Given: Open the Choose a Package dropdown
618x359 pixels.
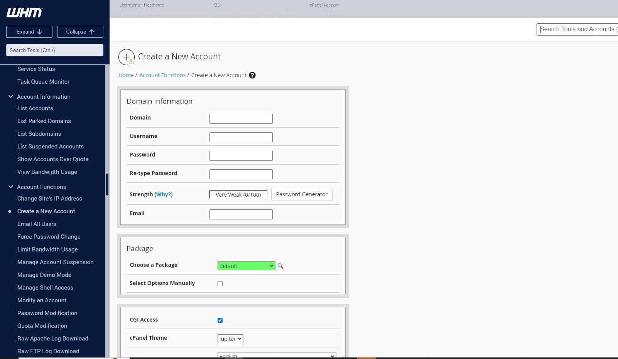Looking at the screenshot, I should pos(247,266).
